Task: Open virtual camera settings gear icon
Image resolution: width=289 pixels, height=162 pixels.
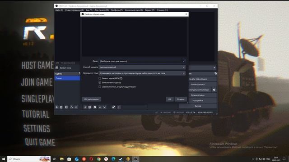Action: [x=214, y=90]
